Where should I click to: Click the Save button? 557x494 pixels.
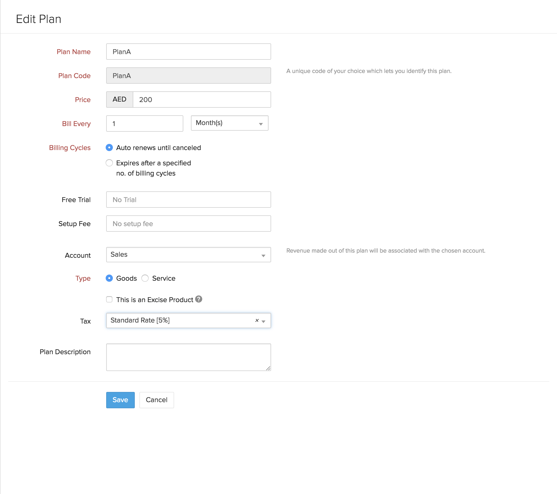pyautogui.click(x=120, y=400)
